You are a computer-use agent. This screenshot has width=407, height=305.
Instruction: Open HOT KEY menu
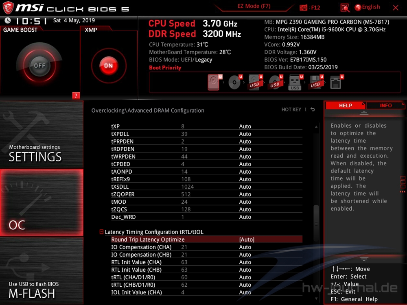coord(291,109)
